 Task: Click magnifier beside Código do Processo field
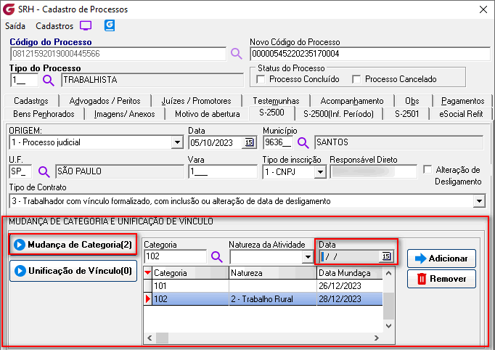pos(236,53)
